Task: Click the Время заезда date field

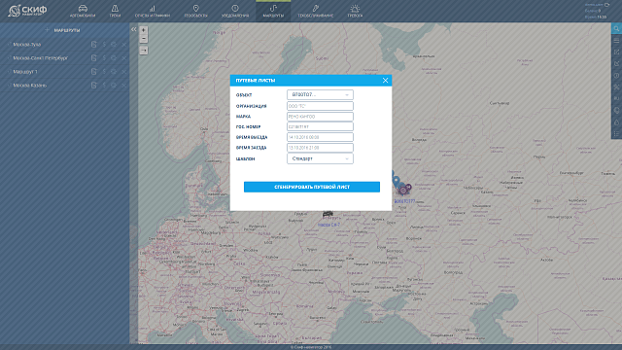Action: (x=320, y=148)
